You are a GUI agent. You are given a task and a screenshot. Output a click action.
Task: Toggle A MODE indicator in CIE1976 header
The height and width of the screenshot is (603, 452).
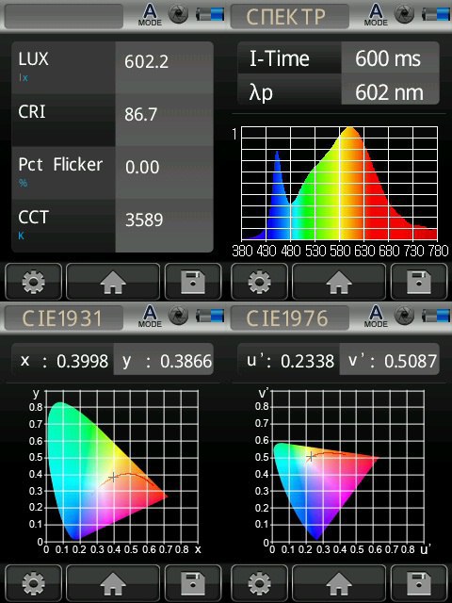[376, 317]
